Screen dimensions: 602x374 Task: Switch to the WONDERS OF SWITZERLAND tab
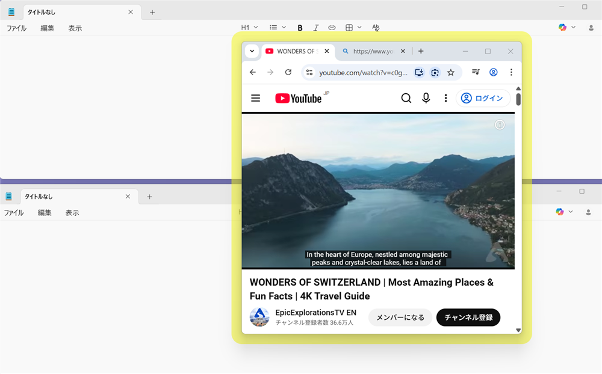(x=295, y=51)
